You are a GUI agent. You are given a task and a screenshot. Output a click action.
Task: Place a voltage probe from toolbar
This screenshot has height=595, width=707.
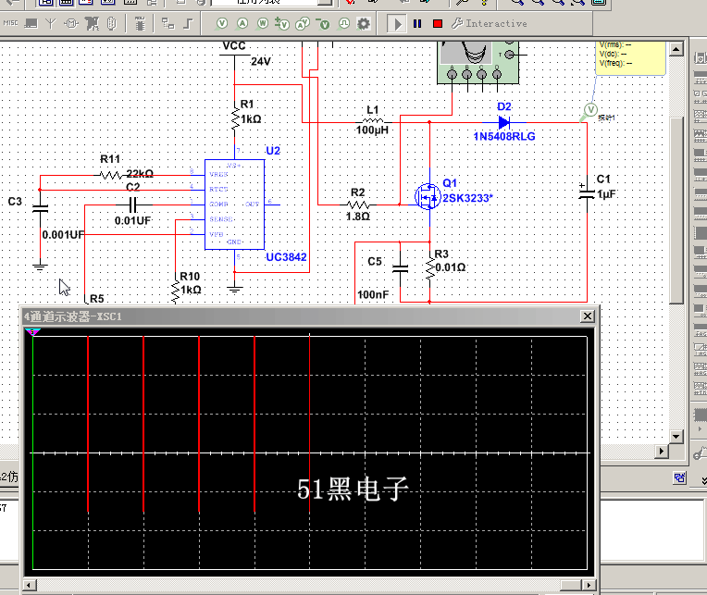pyautogui.click(x=223, y=23)
